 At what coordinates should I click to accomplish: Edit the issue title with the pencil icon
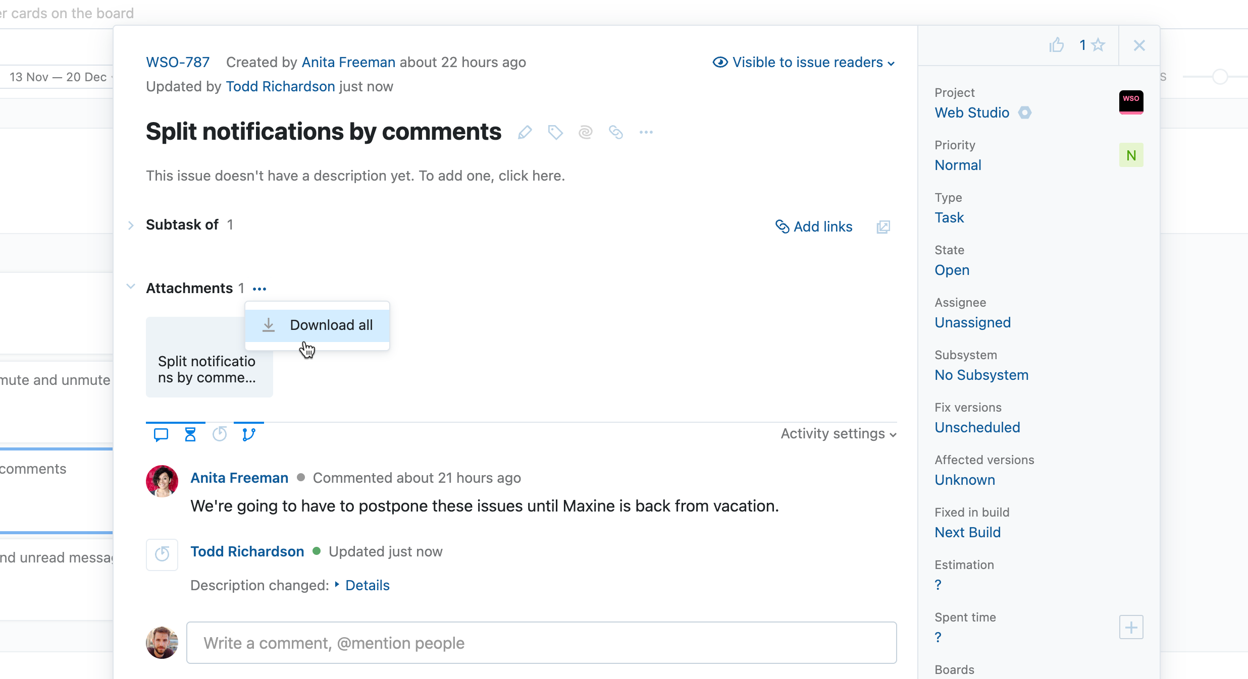525,132
